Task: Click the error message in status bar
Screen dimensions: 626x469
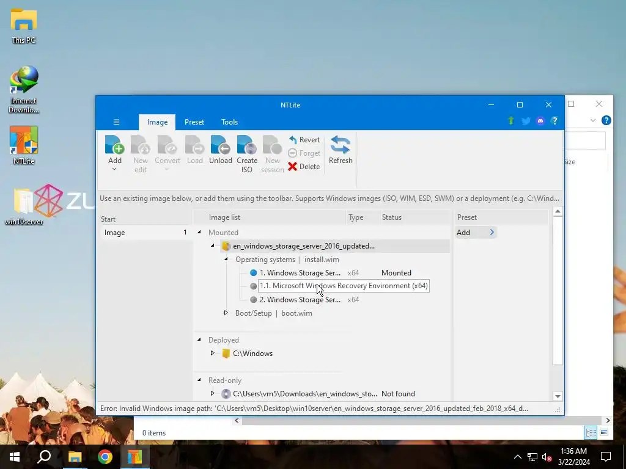Action: coord(314,409)
